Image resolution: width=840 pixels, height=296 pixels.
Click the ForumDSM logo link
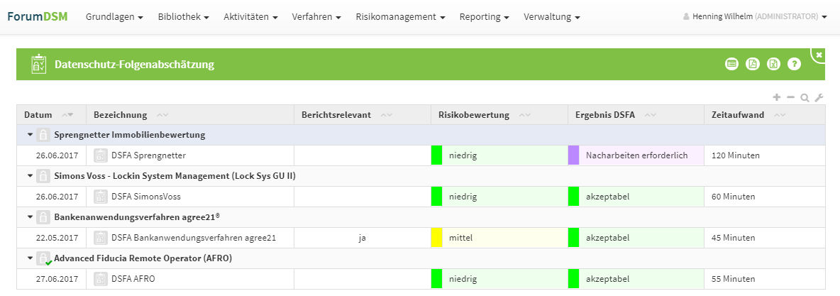pyautogui.click(x=38, y=16)
